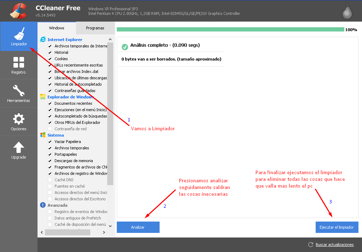Uncheck the Cookies checkbox
Viewport: 362px width, 252px height.
(x=50, y=59)
